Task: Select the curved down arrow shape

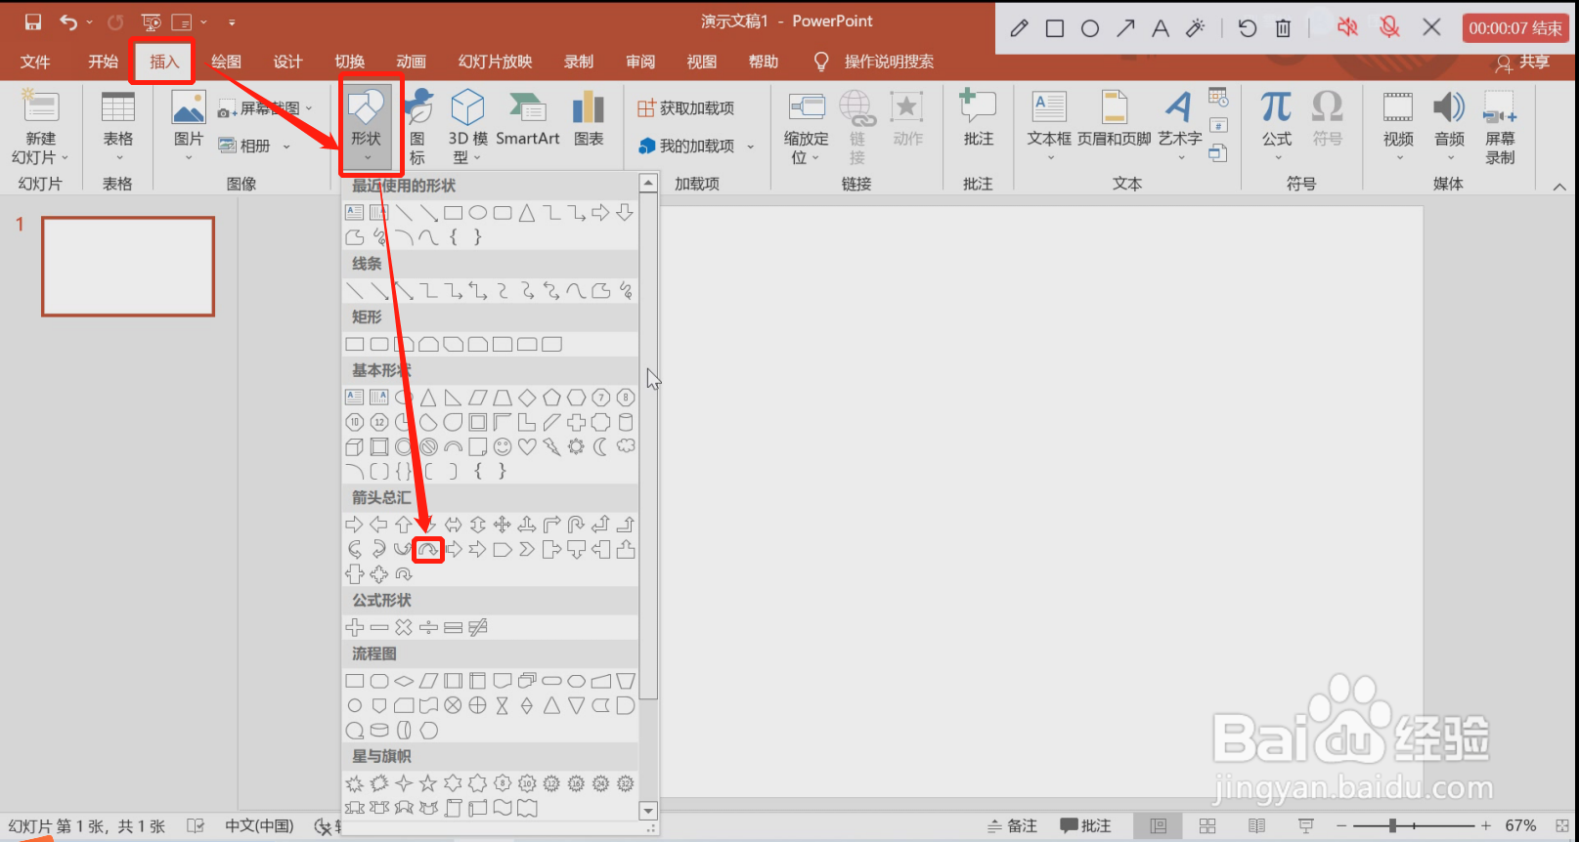Action: click(x=428, y=550)
